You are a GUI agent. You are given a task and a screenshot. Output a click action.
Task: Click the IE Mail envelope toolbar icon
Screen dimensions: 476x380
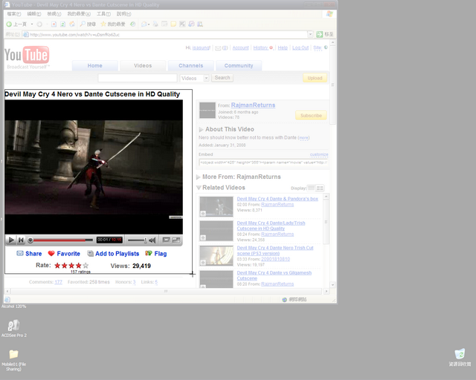[x=144, y=24]
